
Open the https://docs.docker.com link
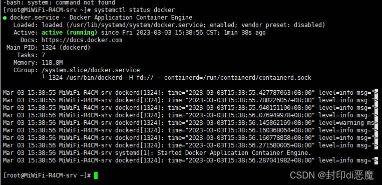tap(82, 40)
